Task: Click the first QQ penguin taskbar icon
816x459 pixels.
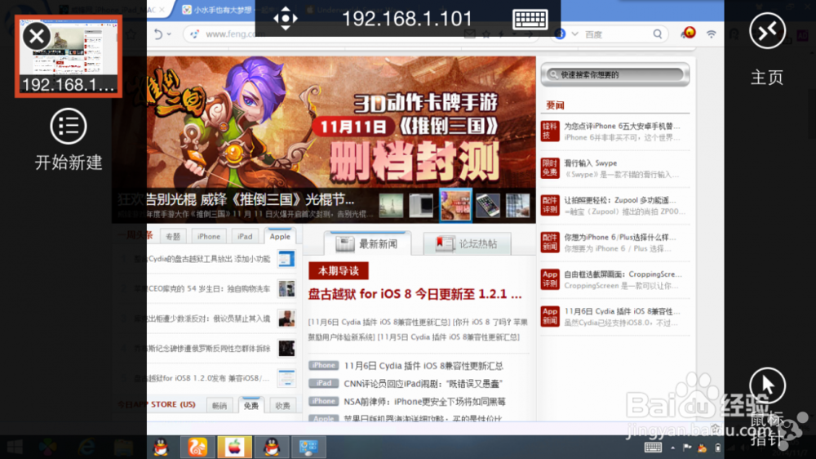Action: (x=160, y=447)
